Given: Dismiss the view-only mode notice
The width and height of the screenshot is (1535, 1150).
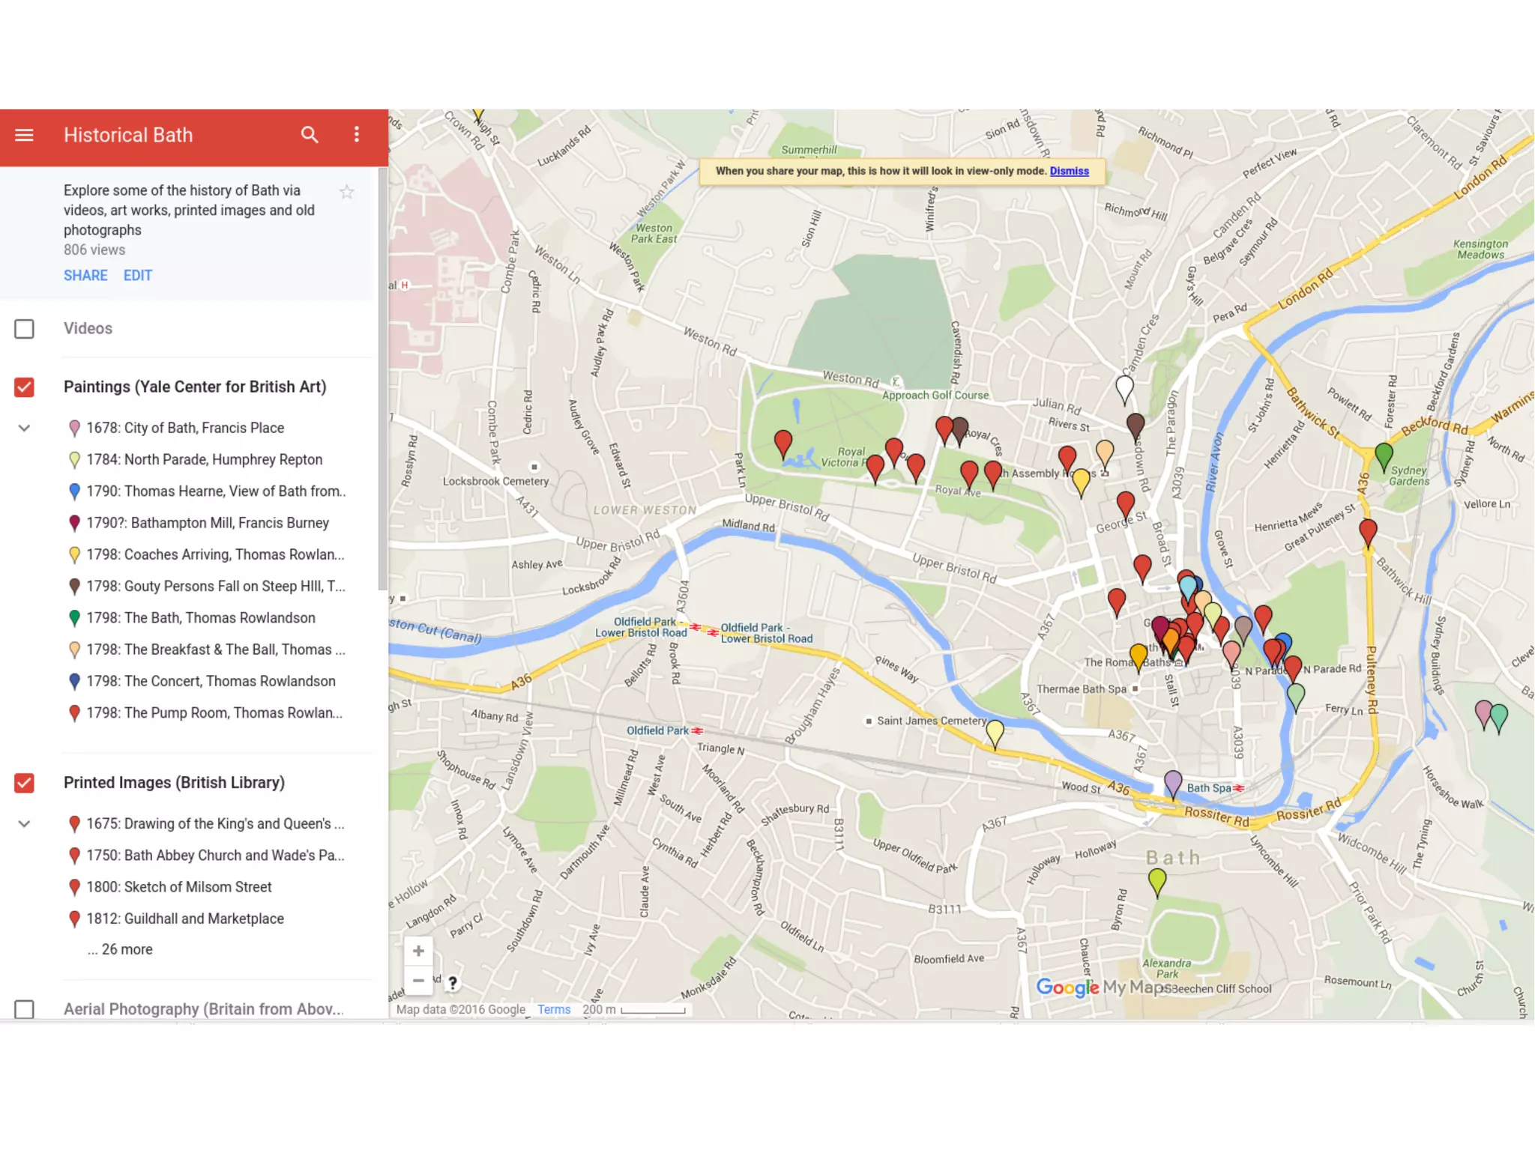Looking at the screenshot, I should (x=1069, y=171).
